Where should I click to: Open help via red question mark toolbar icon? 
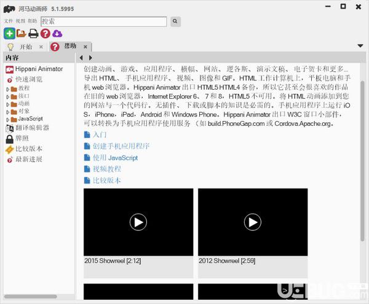coord(45,34)
